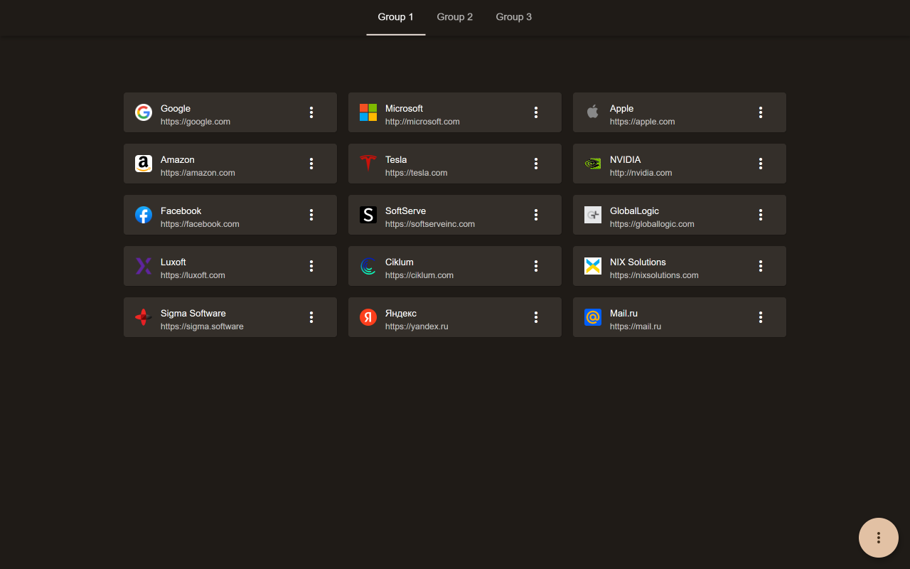
Task: Open the Amazon card's three-dot menu
Action: [311, 164]
